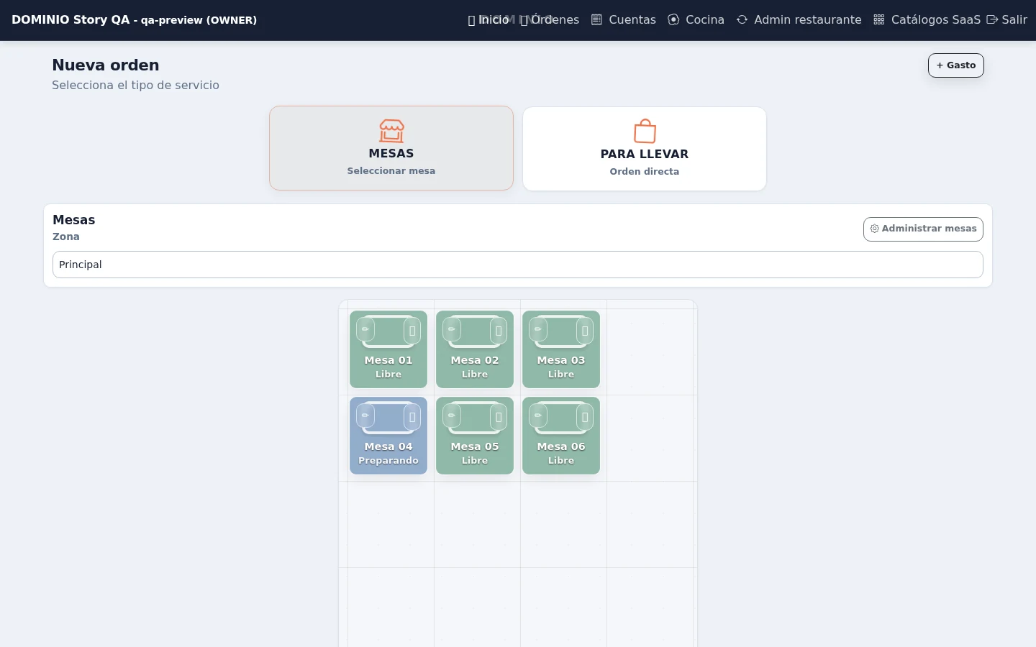This screenshot has width=1036, height=647.
Task: Open the Principal zone dropdown
Action: pos(518,265)
